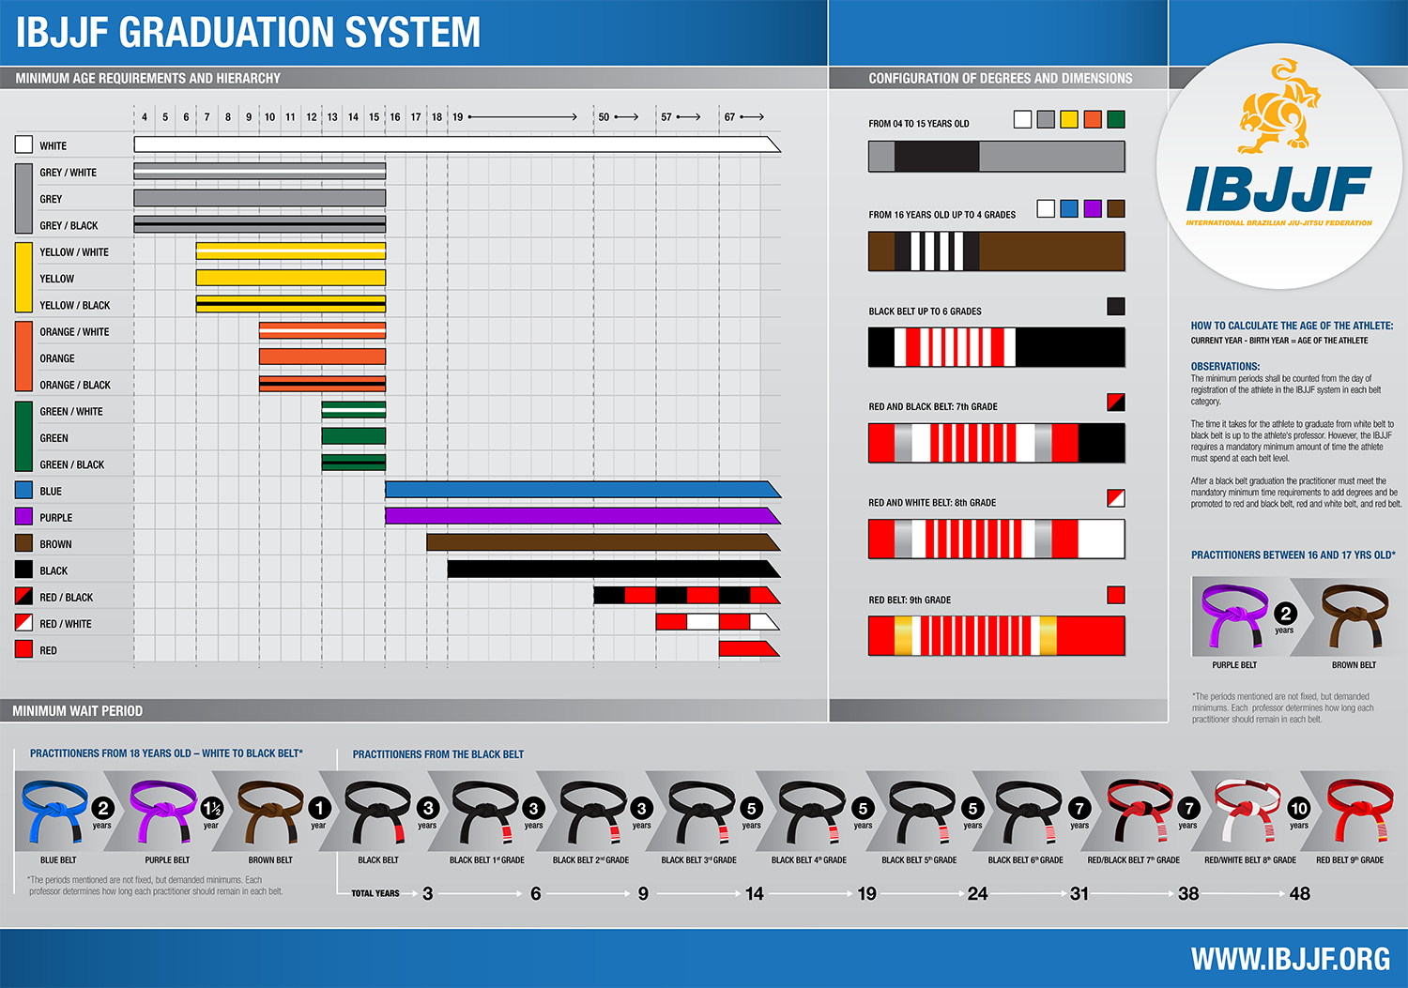Click the How to Calculate the Age heading
The height and width of the screenshot is (988, 1408).
point(1292,326)
